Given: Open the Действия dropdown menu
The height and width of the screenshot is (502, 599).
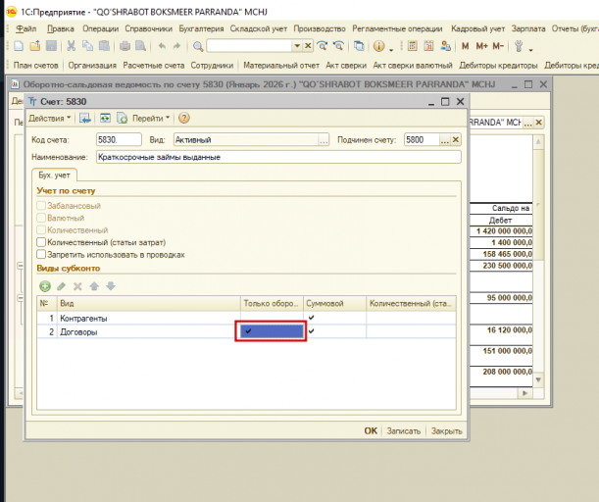Looking at the screenshot, I should pos(50,118).
